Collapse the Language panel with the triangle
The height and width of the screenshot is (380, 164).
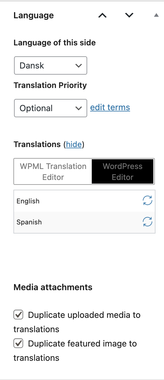[x=156, y=15]
